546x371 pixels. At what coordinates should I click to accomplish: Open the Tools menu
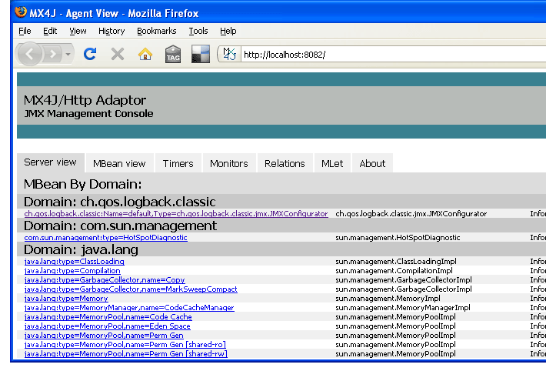pos(198,31)
